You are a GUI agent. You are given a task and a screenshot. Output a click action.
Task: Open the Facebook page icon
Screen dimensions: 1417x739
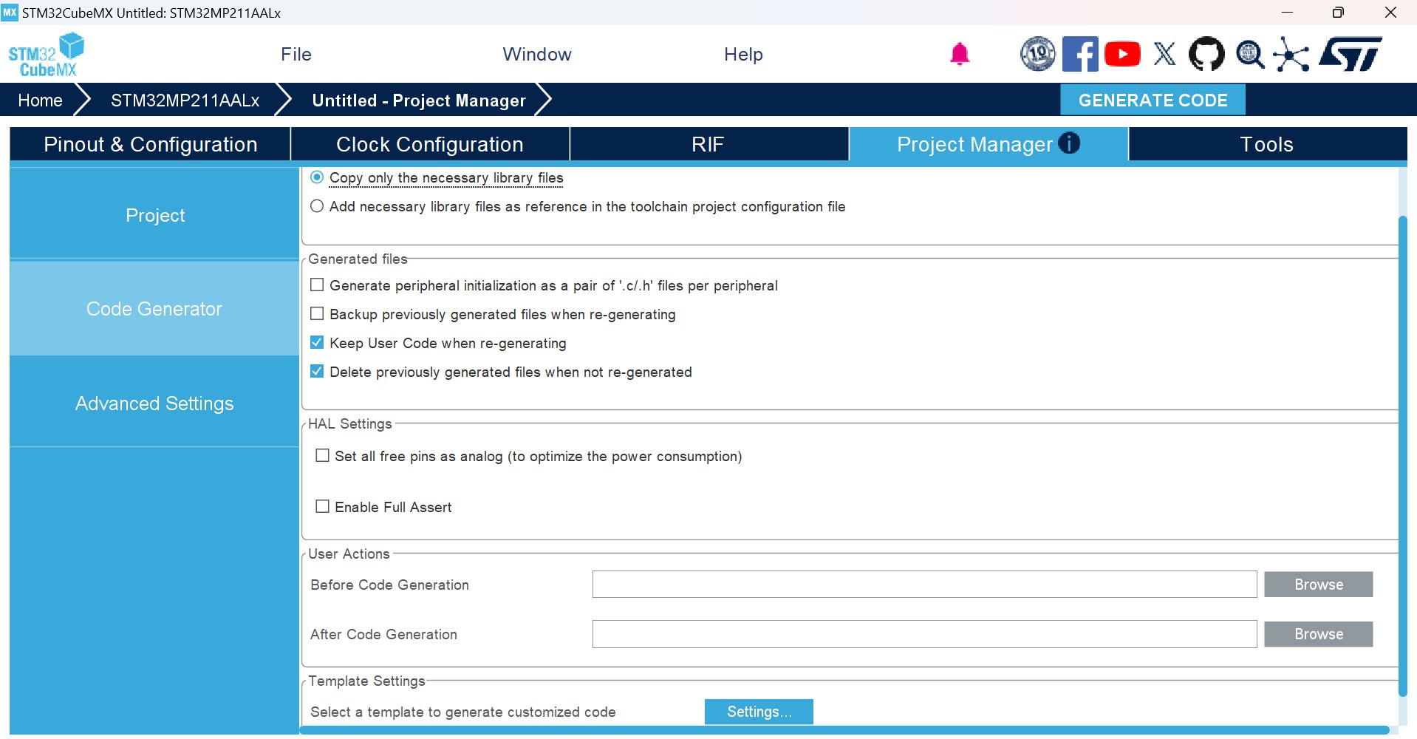coord(1080,54)
